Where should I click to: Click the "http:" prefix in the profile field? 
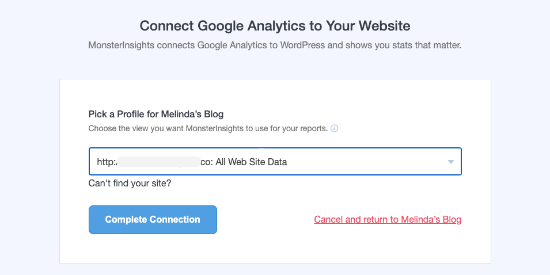(x=103, y=162)
